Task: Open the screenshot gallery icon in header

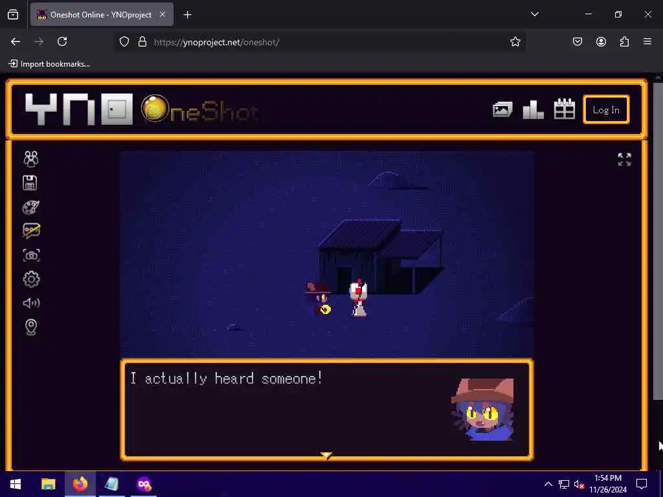Action: pos(502,110)
